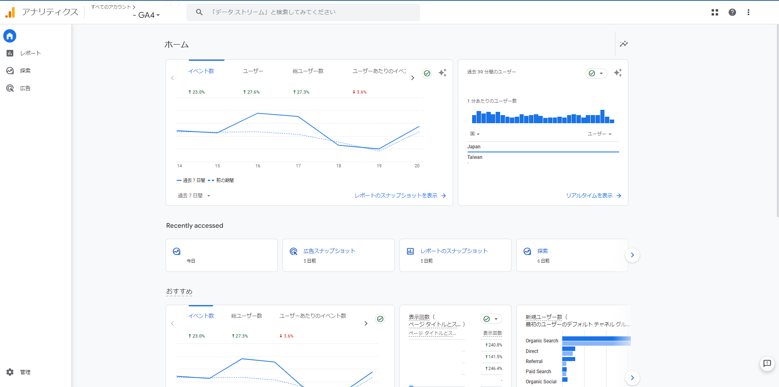Open the three-dot more options menu

(x=748, y=12)
